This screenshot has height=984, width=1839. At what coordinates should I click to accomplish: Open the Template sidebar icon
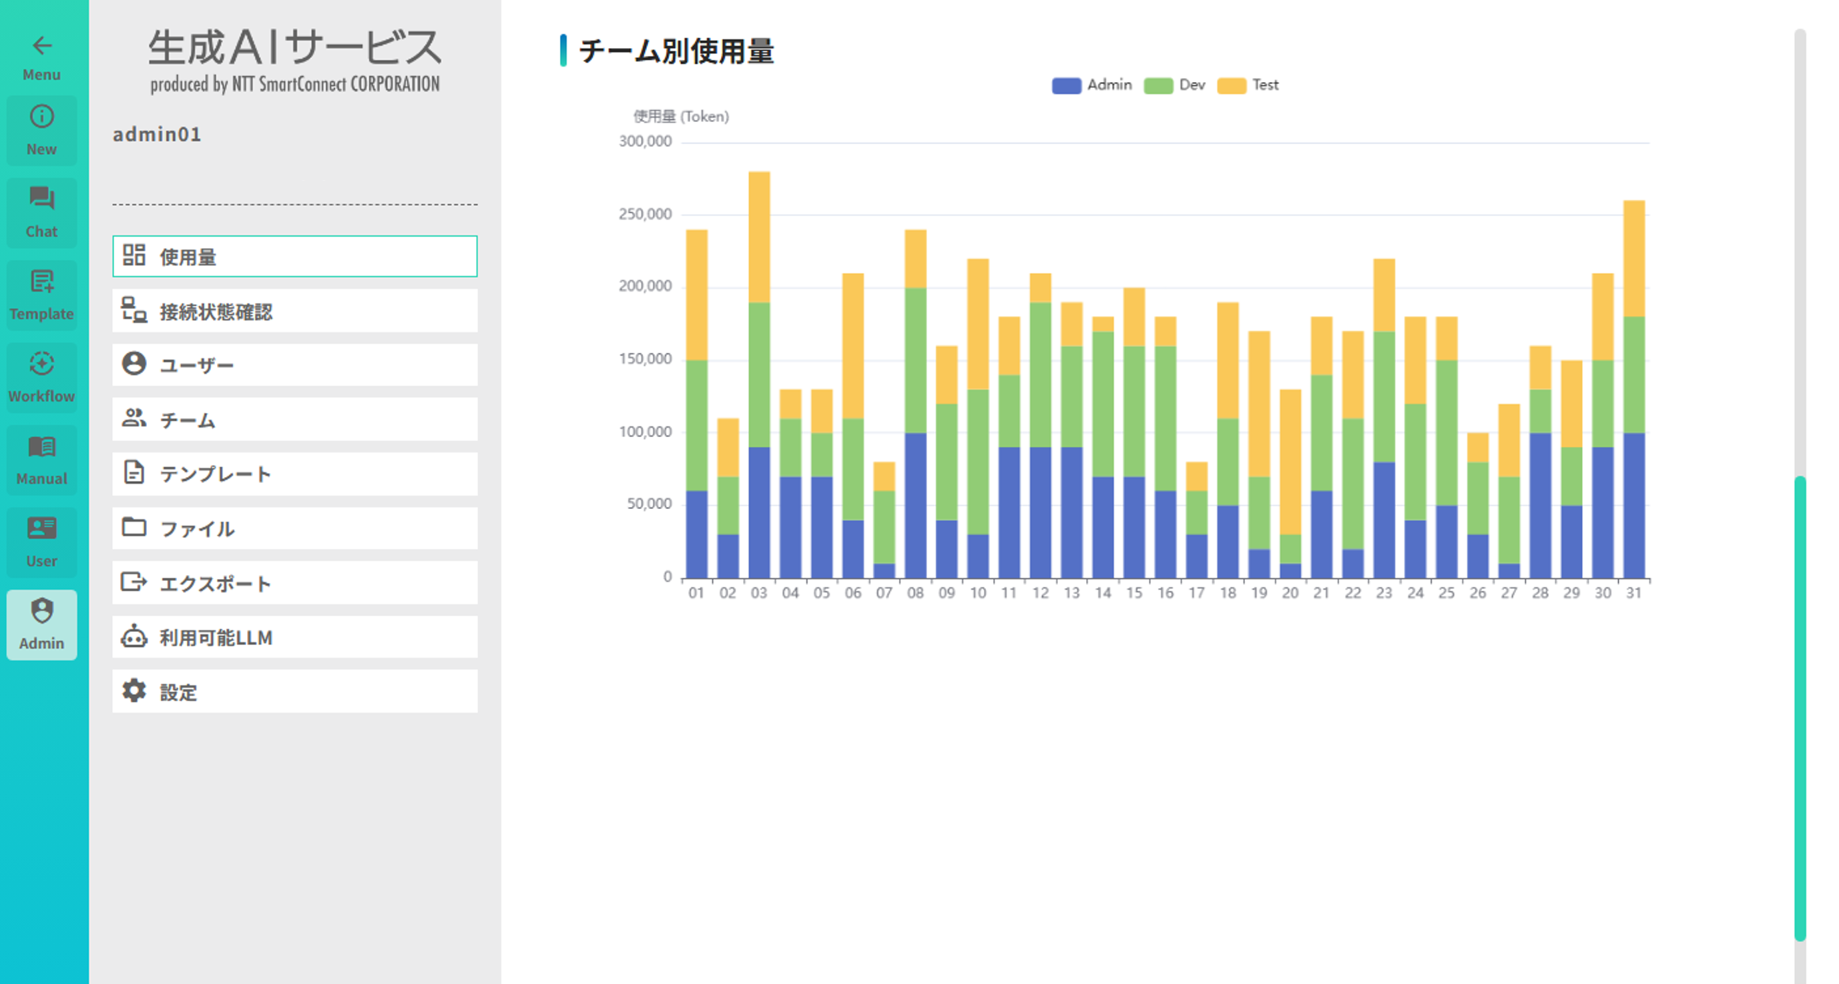point(41,281)
